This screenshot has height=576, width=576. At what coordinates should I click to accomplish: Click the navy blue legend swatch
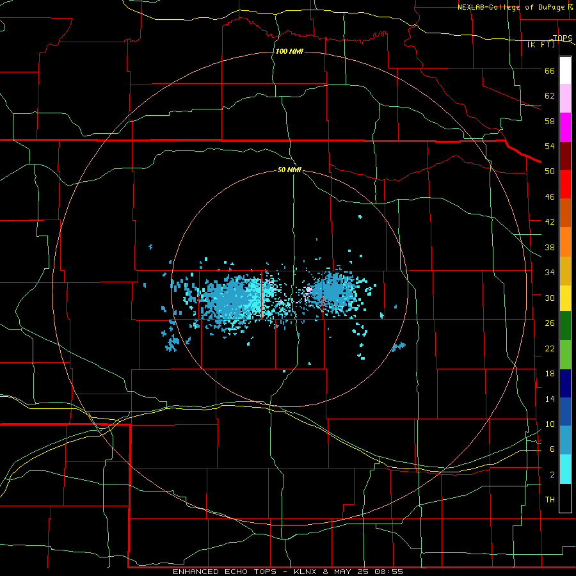pyautogui.click(x=565, y=383)
